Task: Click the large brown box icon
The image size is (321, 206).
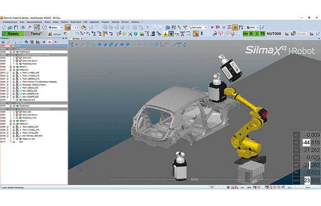Action: (x=68, y=27)
